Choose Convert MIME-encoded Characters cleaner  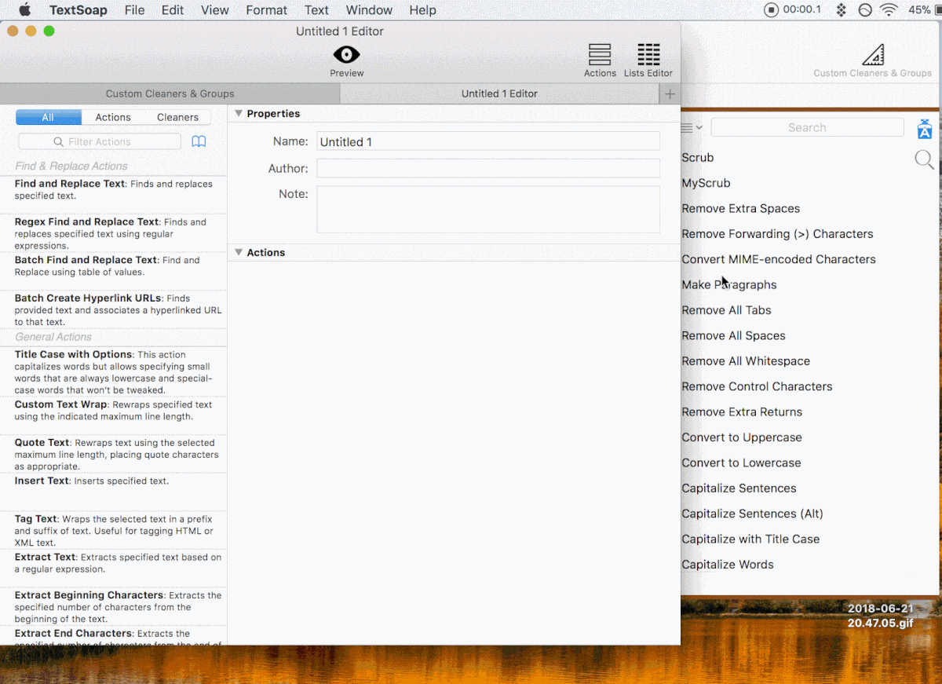point(779,259)
